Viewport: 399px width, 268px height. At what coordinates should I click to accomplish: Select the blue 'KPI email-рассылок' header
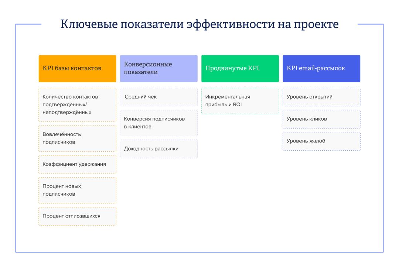[x=322, y=68]
